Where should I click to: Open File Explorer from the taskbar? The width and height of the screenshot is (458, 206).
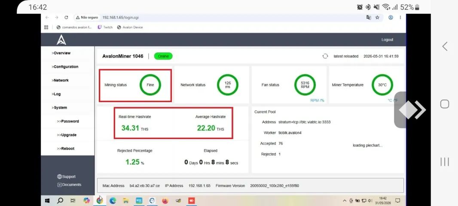(125, 201)
